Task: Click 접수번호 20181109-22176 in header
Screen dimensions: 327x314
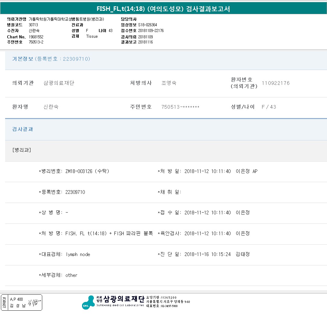Action: 151,31
